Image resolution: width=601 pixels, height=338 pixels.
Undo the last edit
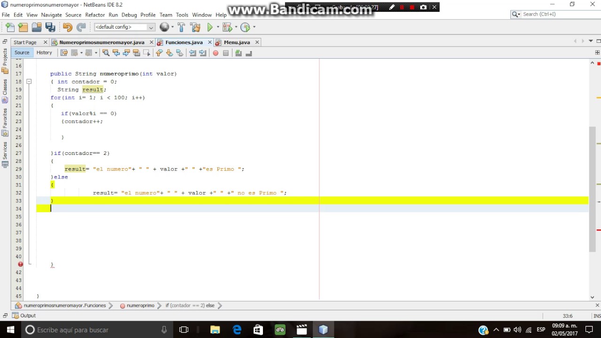[67, 27]
